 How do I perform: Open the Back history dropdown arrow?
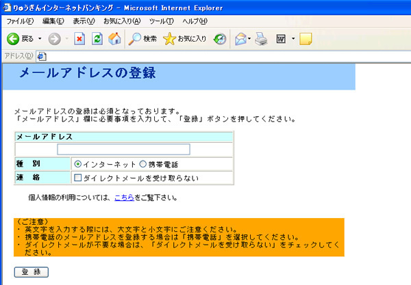pos(40,39)
